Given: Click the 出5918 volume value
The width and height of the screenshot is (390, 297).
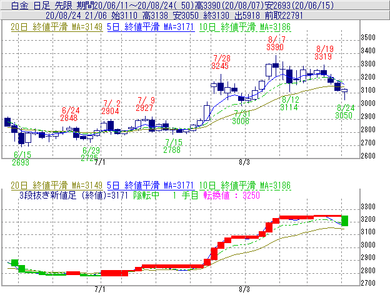Looking at the screenshot, I should pyautogui.click(x=247, y=16).
